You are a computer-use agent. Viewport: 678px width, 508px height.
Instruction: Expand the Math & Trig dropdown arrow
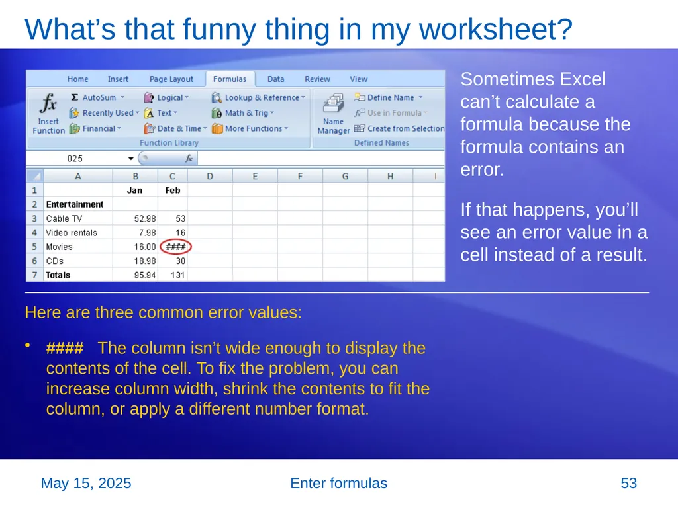272,112
